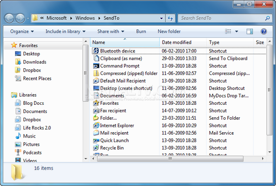Click the file list scroll right arrow

pos(263,159)
